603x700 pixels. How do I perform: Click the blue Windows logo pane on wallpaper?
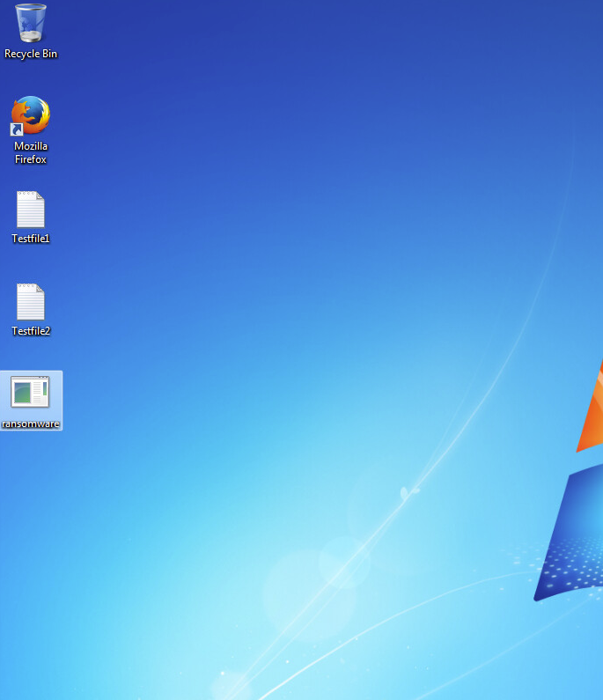click(x=572, y=537)
